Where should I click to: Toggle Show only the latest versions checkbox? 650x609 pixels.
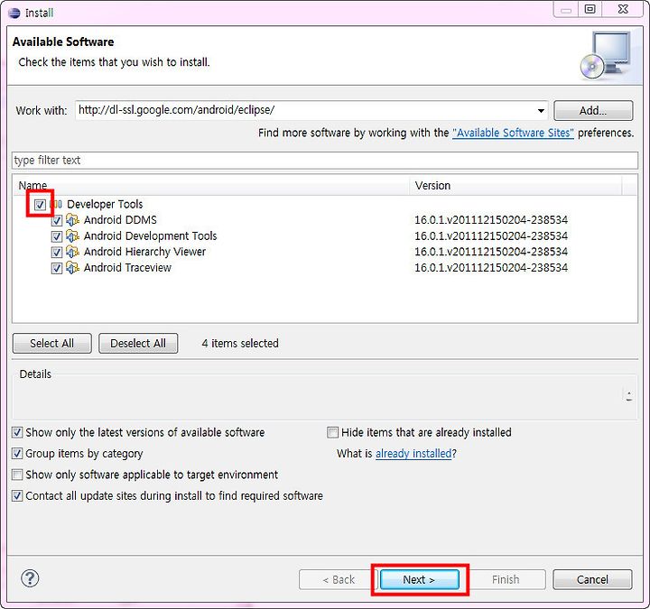[17, 432]
